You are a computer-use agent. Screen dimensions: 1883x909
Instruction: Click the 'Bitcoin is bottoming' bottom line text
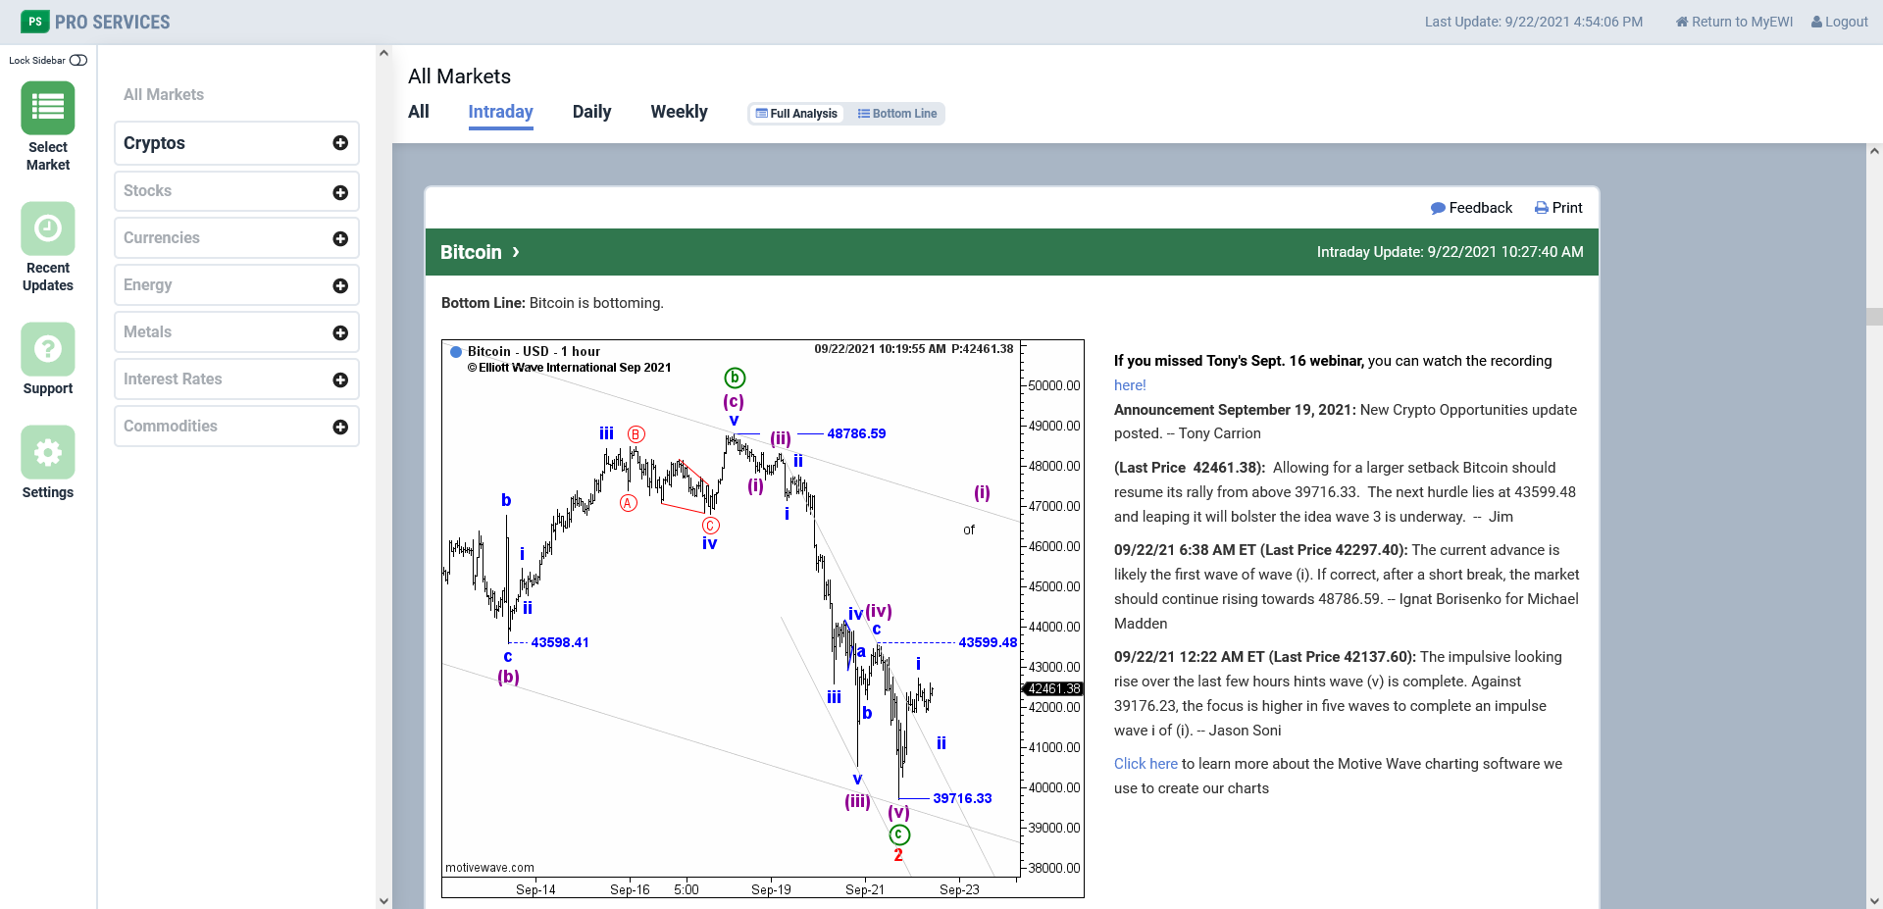click(x=596, y=303)
